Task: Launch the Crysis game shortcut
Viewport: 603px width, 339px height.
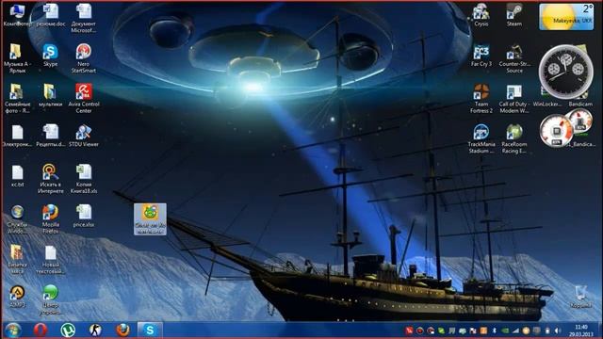Action: click(481, 15)
